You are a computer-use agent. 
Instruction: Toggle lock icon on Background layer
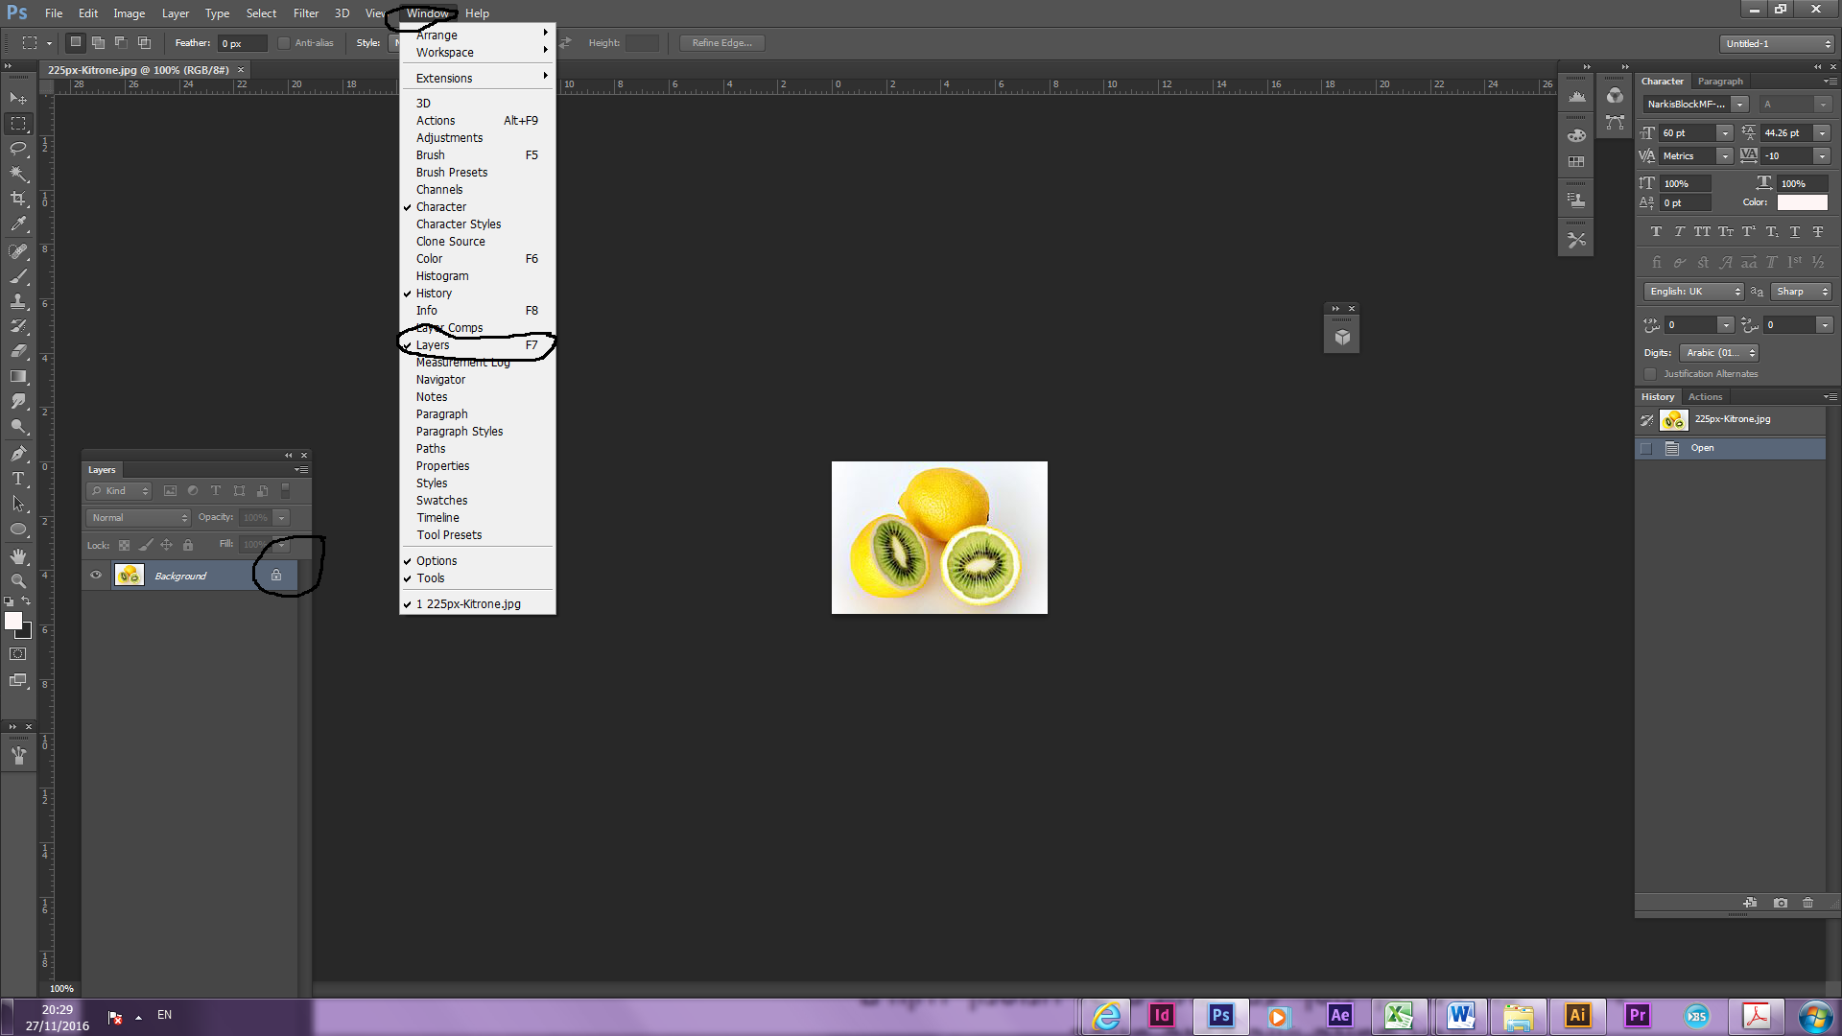tap(276, 576)
